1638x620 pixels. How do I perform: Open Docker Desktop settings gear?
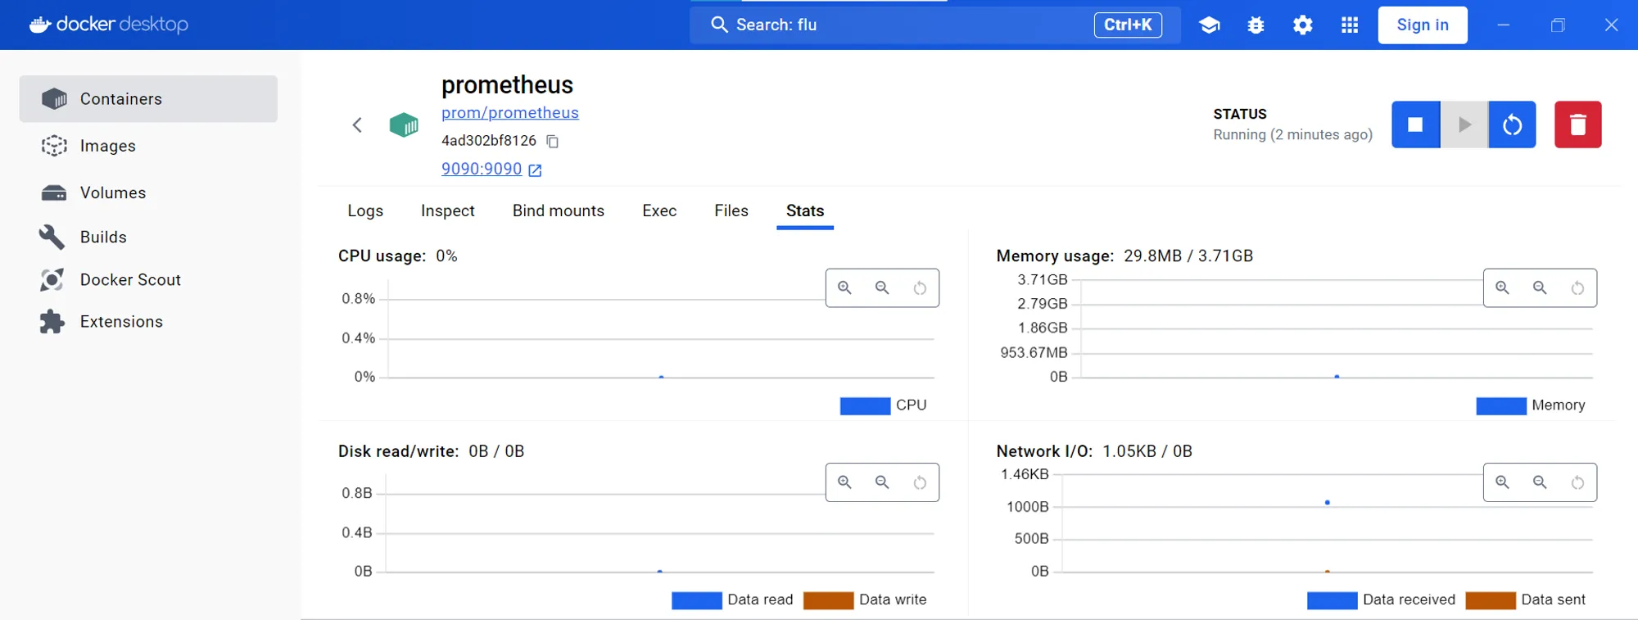(x=1303, y=25)
